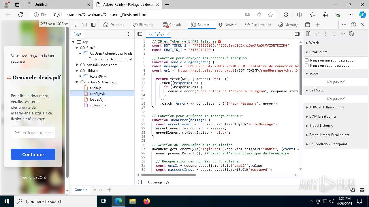Focus the email address input field
The width and height of the screenshot is (369, 207).
(x=33, y=132)
